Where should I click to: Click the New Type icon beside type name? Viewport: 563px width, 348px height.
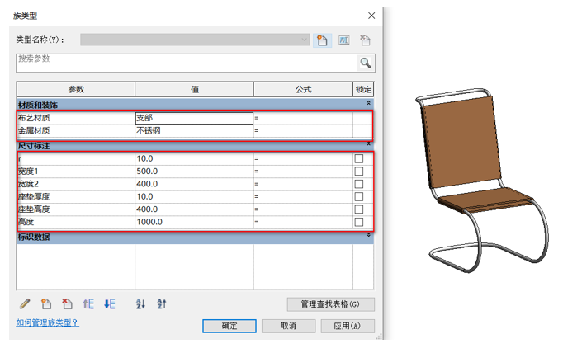322,40
